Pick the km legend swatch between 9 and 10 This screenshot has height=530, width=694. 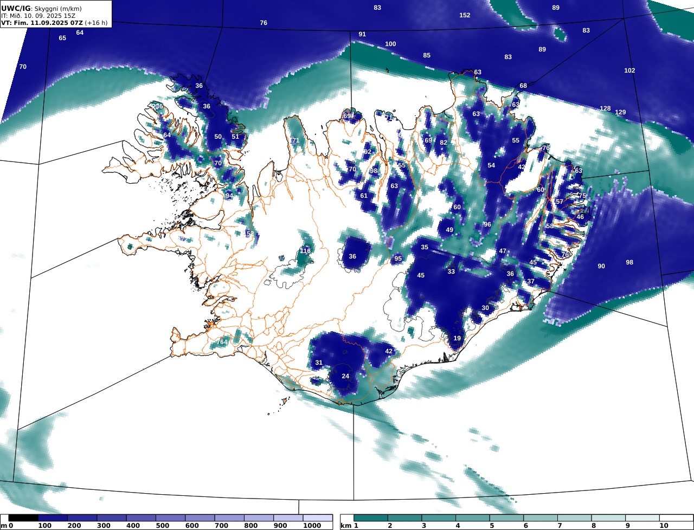click(x=642, y=518)
